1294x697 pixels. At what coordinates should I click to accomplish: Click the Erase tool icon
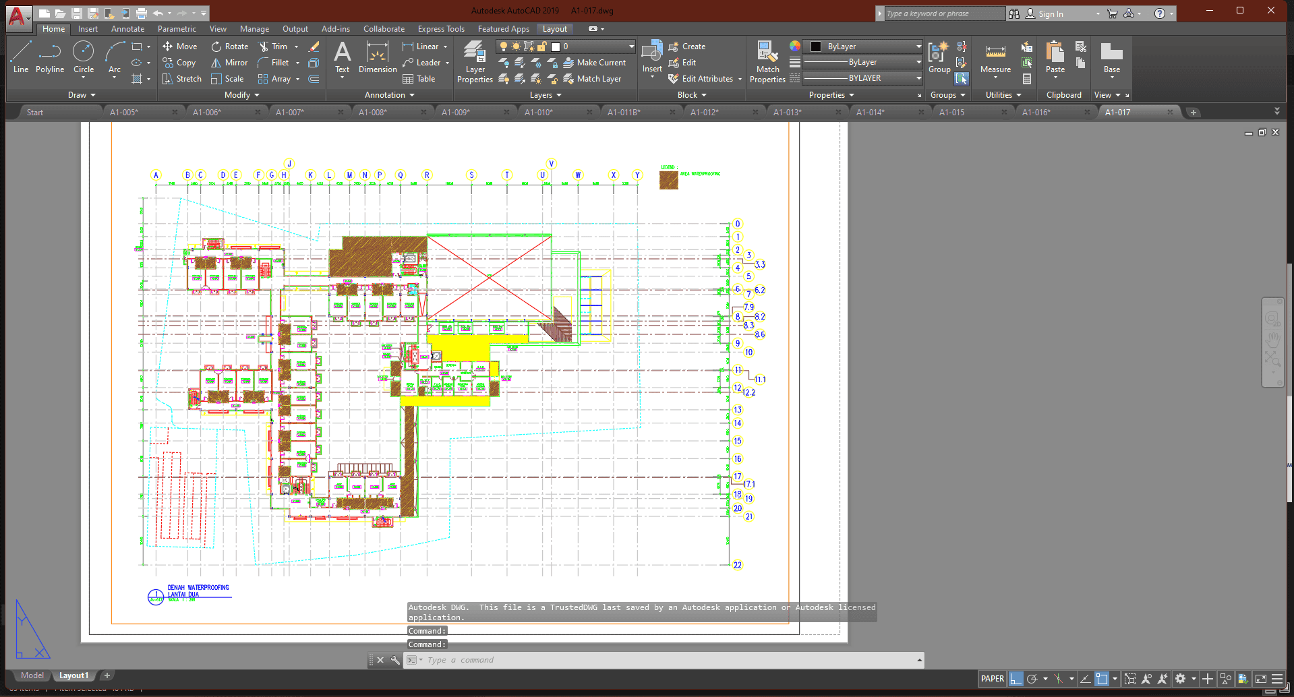tap(314, 47)
